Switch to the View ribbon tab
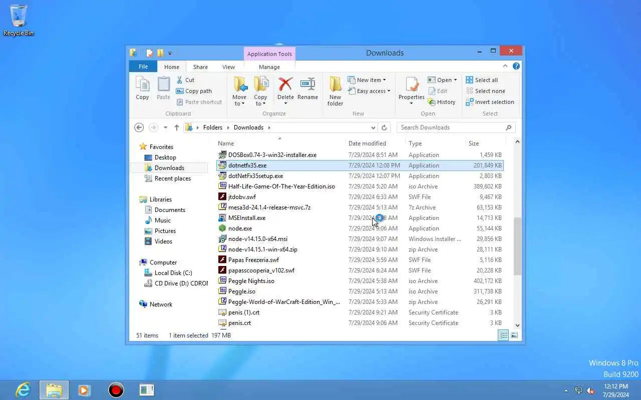641x400 pixels. click(228, 67)
